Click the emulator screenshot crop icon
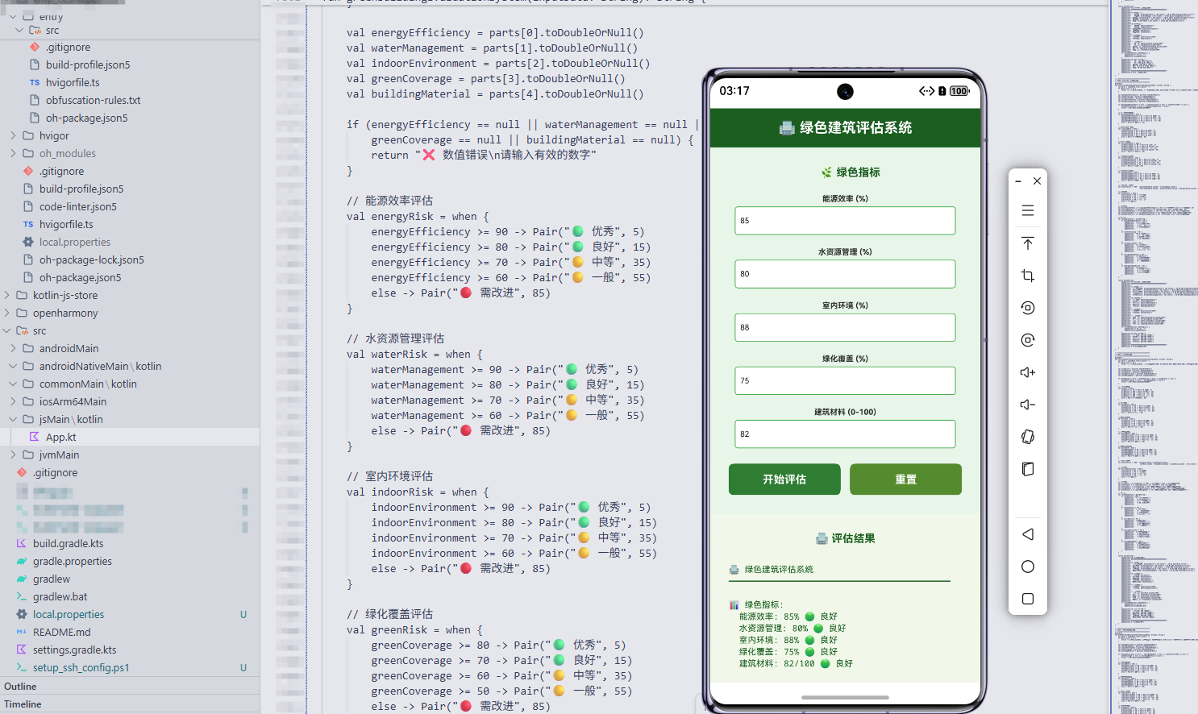 click(x=1027, y=276)
